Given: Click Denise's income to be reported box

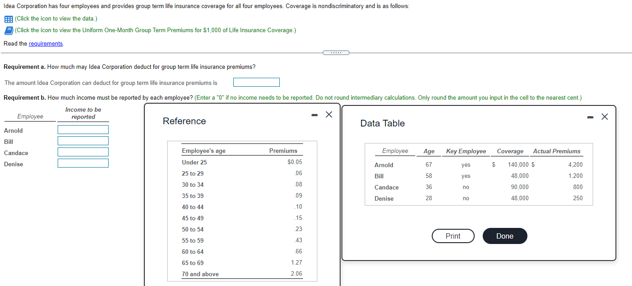Looking at the screenshot, I should tap(83, 163).
